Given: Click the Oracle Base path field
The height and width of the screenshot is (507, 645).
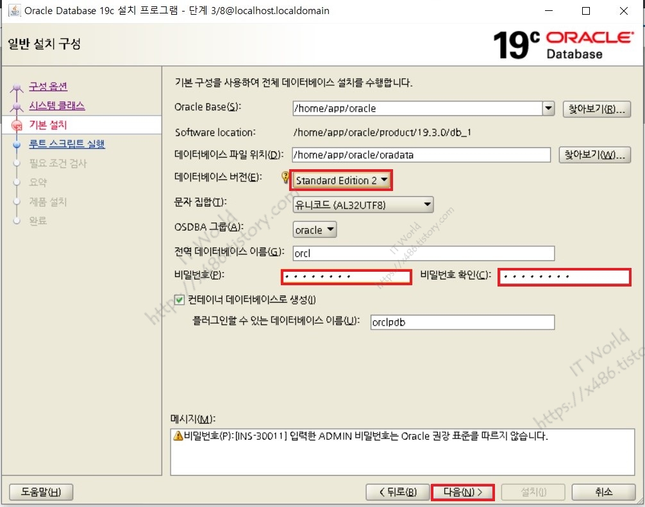Looking at the screenshot, I should tap(417, 108).
